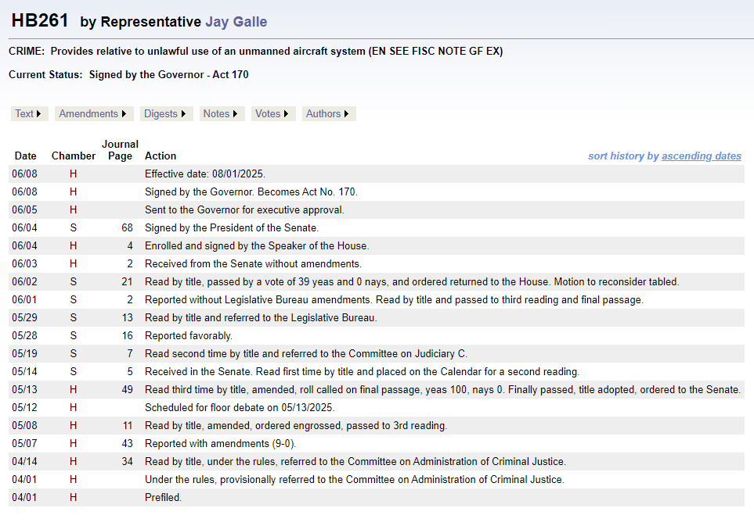Viewport: 754px width, 526px height.
Task: Expand the Notes menu
Action: pos(222,114)
